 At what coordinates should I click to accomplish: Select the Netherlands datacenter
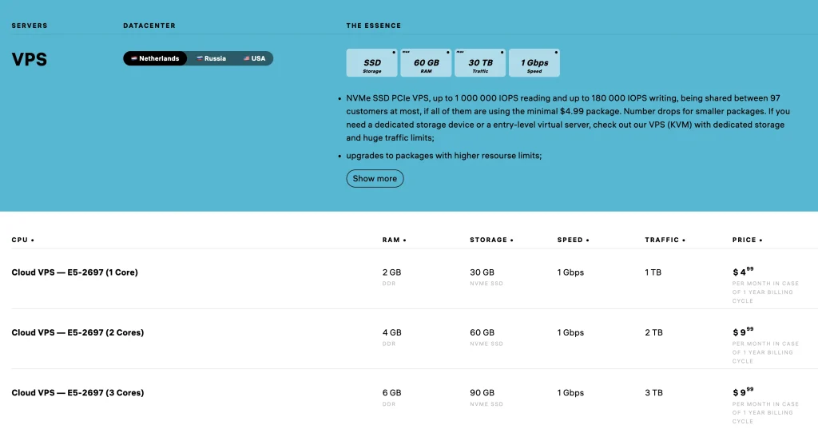[155, 58]
